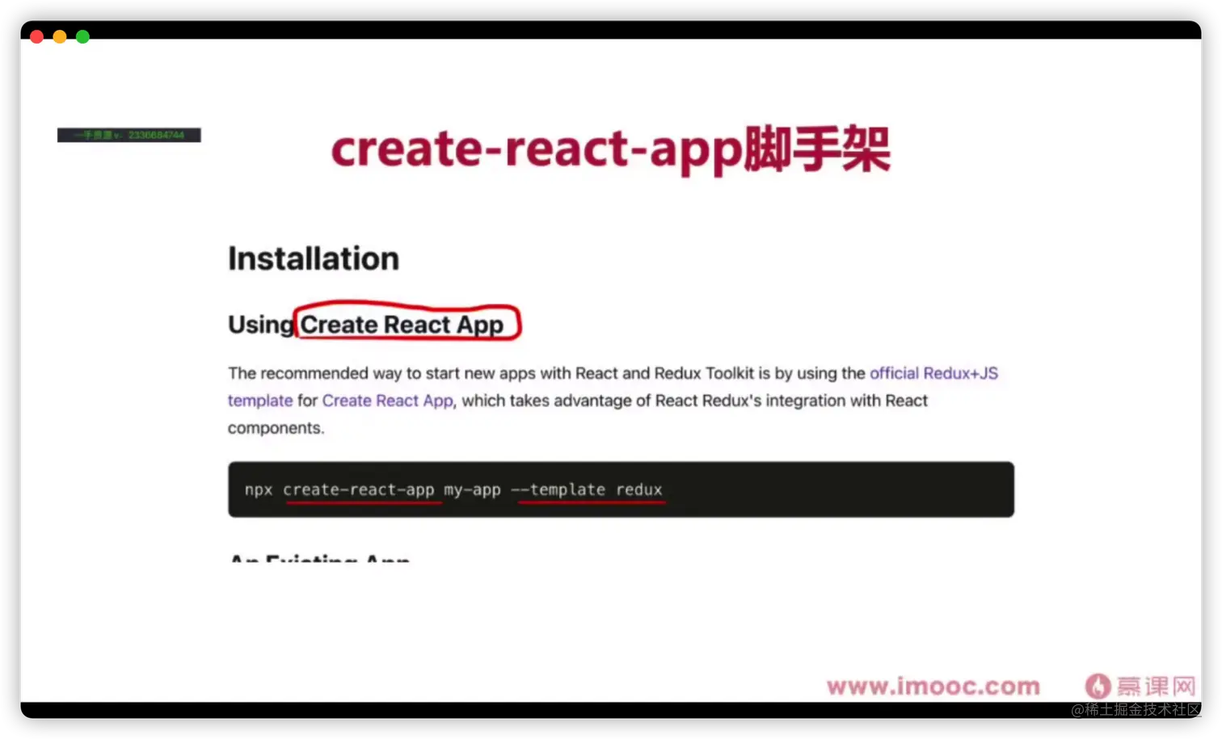Click the partially visible 'An Existing App' heading
This screenshot has width=1222, height=739.
pyautogui.click(x=319, y=557)
